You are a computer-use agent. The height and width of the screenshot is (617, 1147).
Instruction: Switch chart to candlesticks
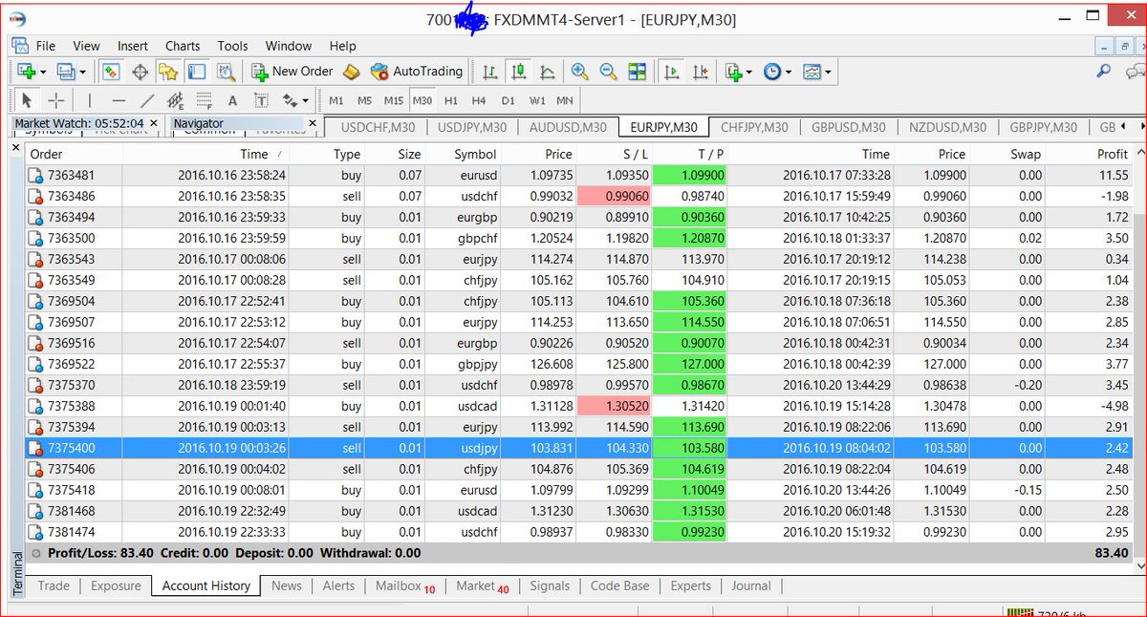[519, 71]
